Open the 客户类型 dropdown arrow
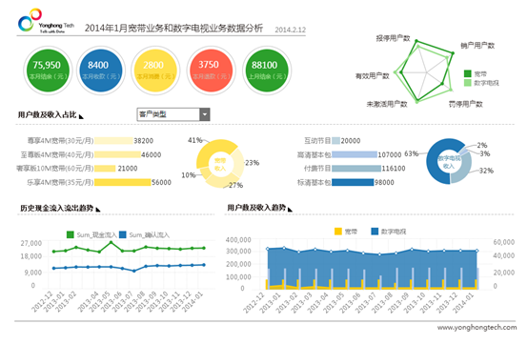Image resolution: width=528 pixels, height=344 pixels. [205, 114]
